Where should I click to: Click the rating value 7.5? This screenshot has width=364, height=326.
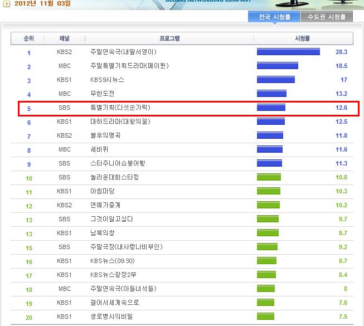coord(343,317)
